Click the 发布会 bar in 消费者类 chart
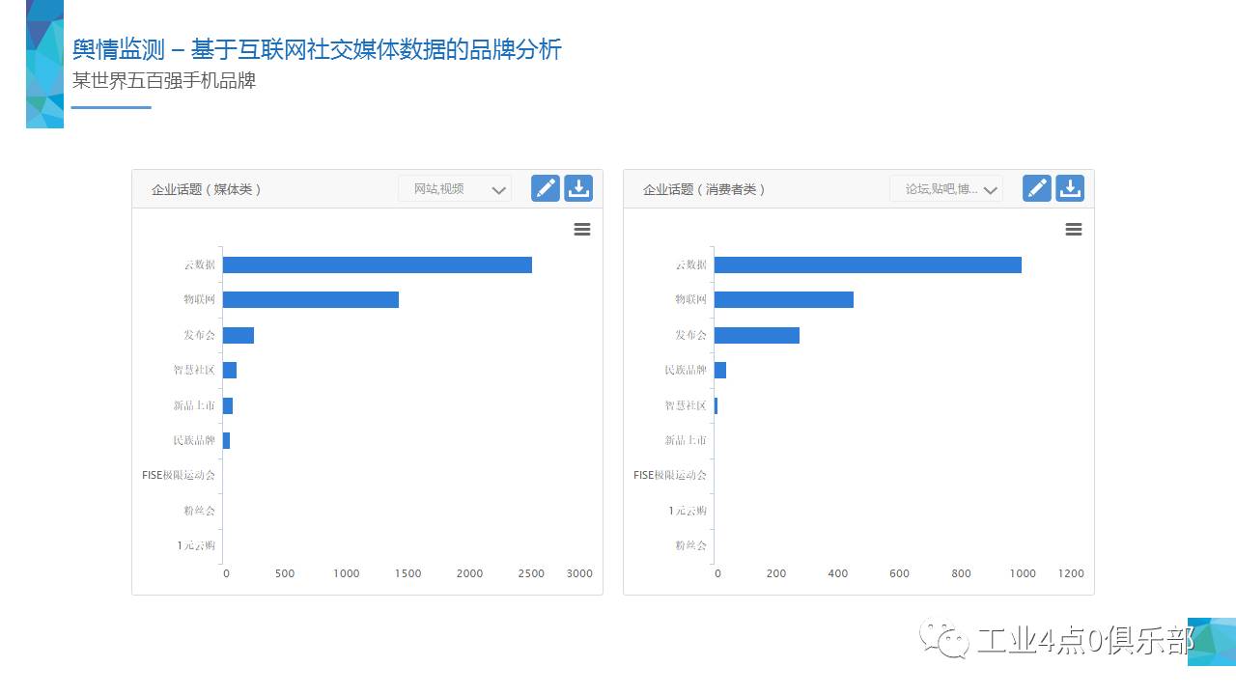 pos(756,335)
